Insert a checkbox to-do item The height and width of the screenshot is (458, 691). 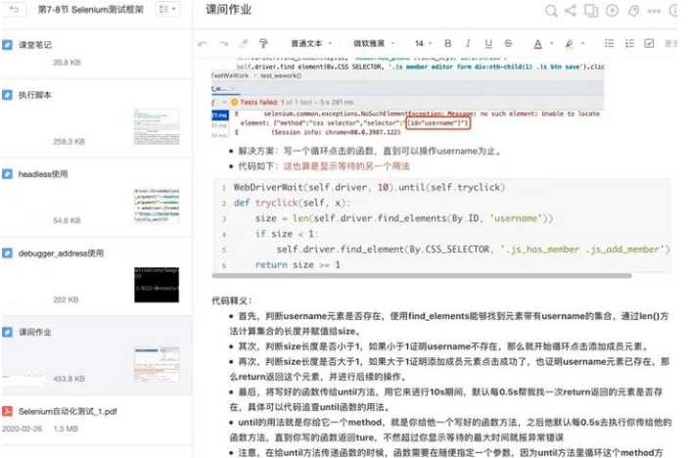(x=649, y=43)
